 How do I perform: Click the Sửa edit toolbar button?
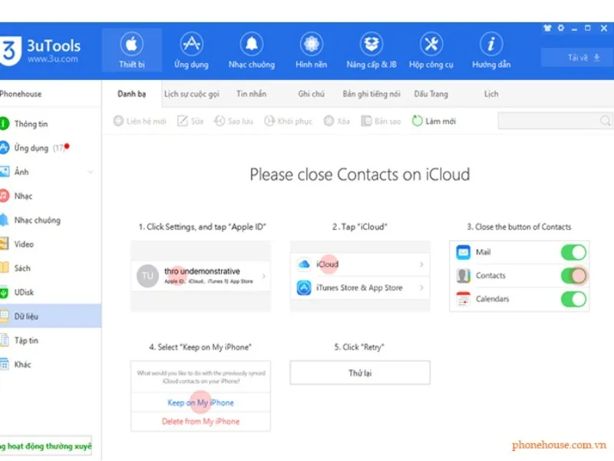[190, 121]
